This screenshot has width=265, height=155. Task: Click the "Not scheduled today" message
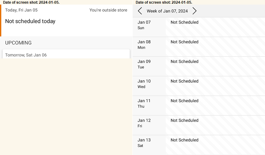coord(30,21)
